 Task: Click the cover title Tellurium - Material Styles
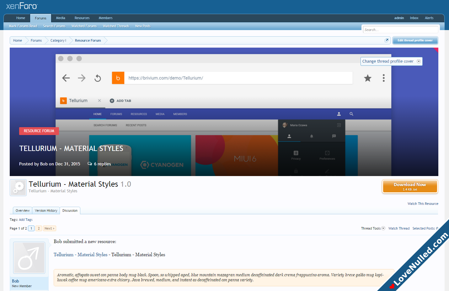(x=71, y=148)
